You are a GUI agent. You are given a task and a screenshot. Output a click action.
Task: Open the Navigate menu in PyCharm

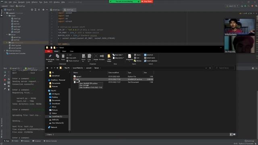point(21,2)
